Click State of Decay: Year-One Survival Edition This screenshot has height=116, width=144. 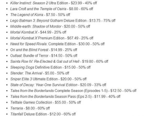pos(58,85)
